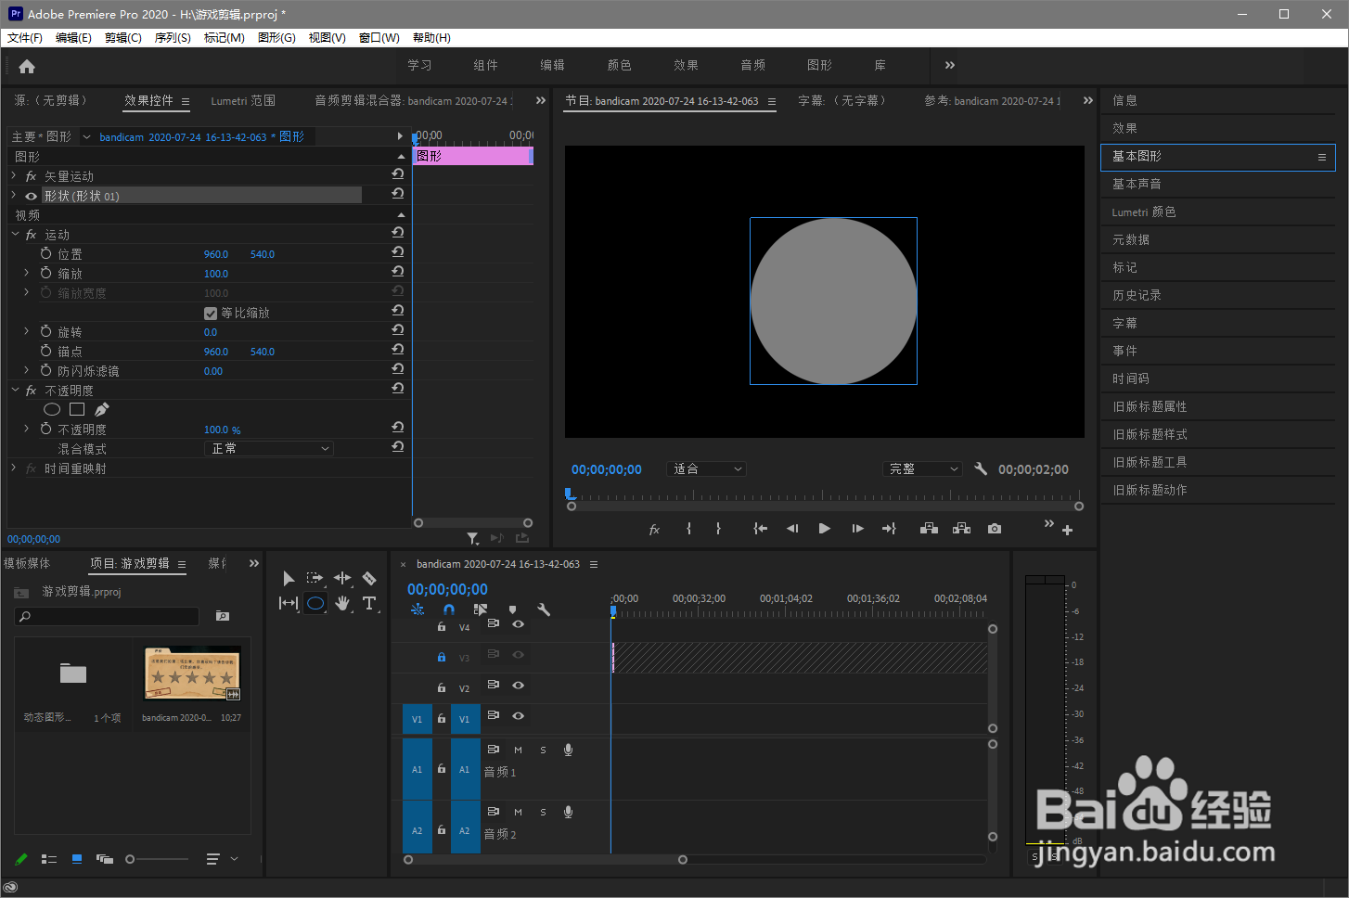Open the 历史记录 panel
1349x898 pixels.
[1217, 296]
